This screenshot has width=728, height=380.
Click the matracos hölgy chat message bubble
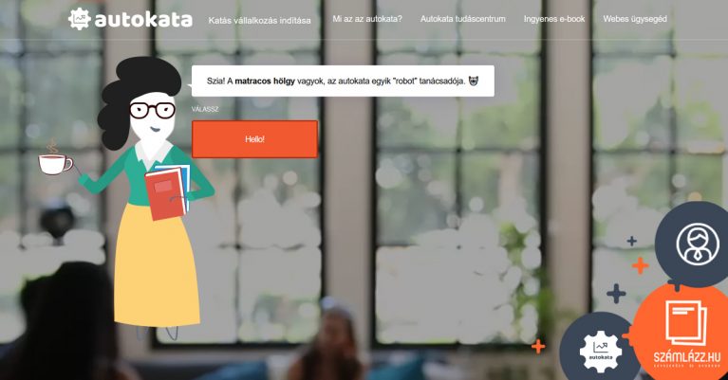tap(343, 81)
